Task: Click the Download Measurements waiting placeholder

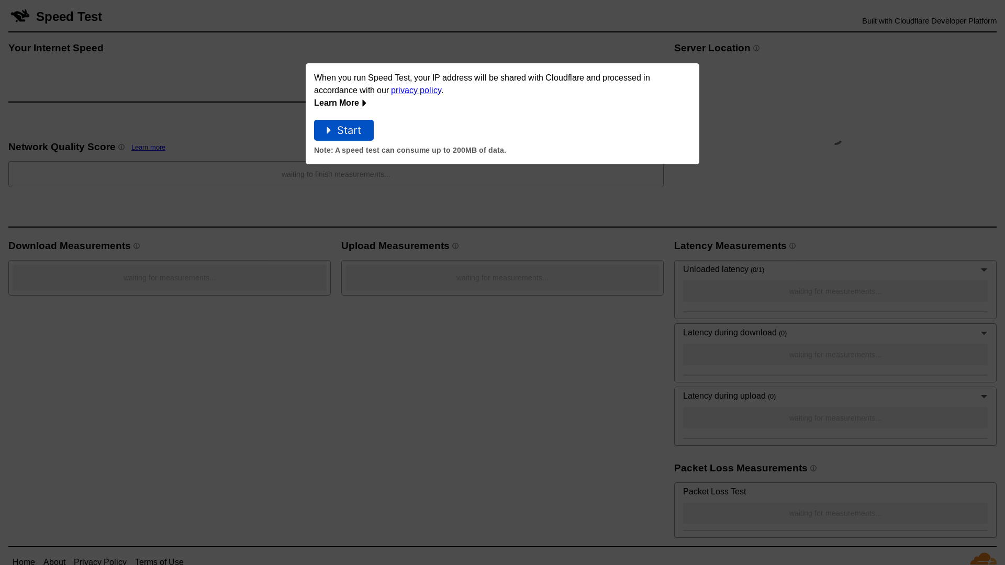Action: tap(170, 278)
